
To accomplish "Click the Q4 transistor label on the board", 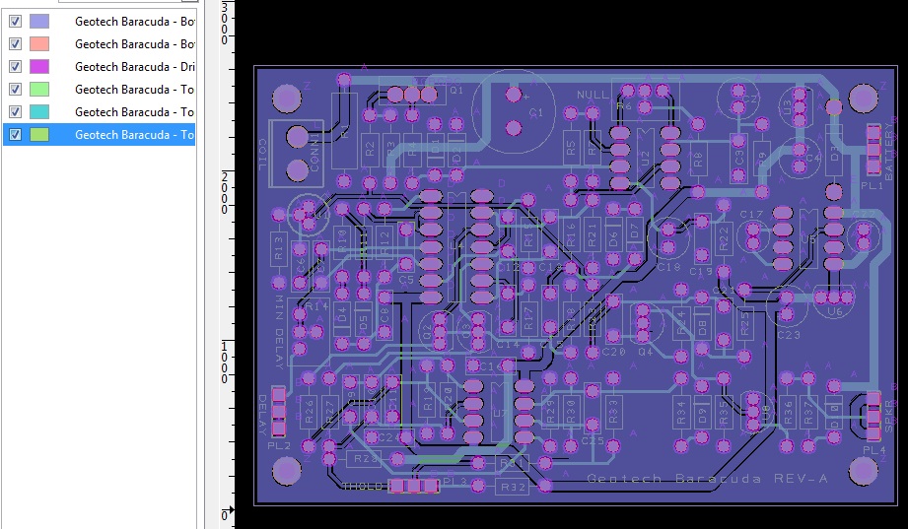I will 645,352.
